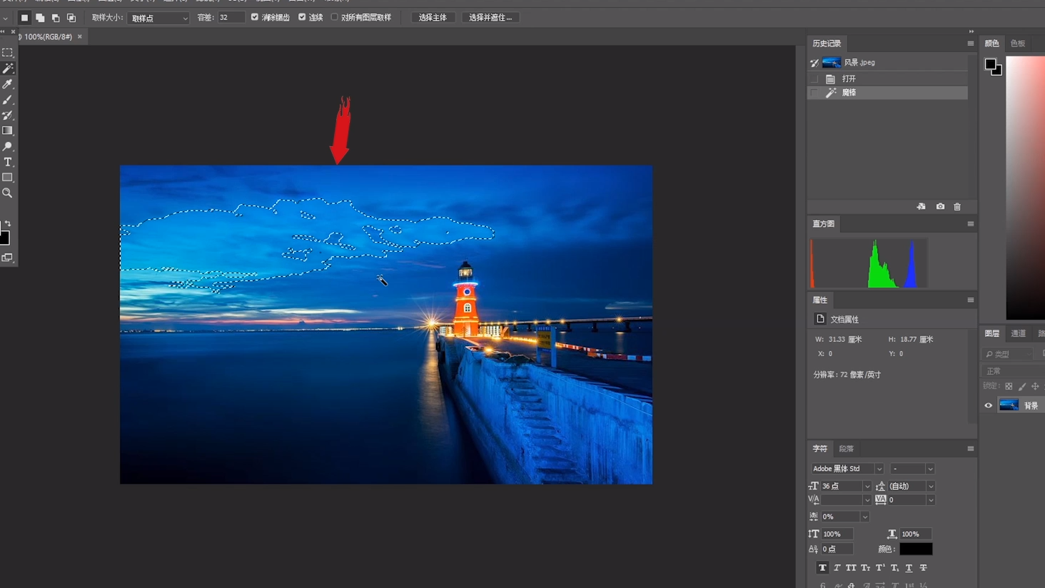Toggle Underline text style
The image size is (1045, 588).
click(909, 568)
